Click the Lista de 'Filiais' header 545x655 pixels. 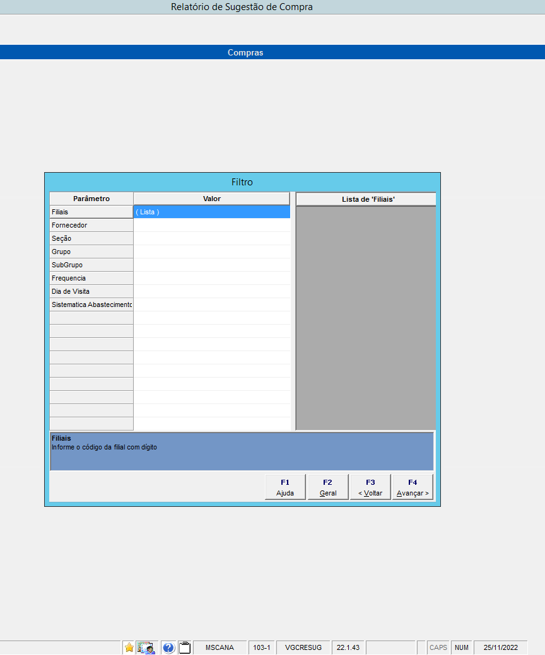point(366,199)
